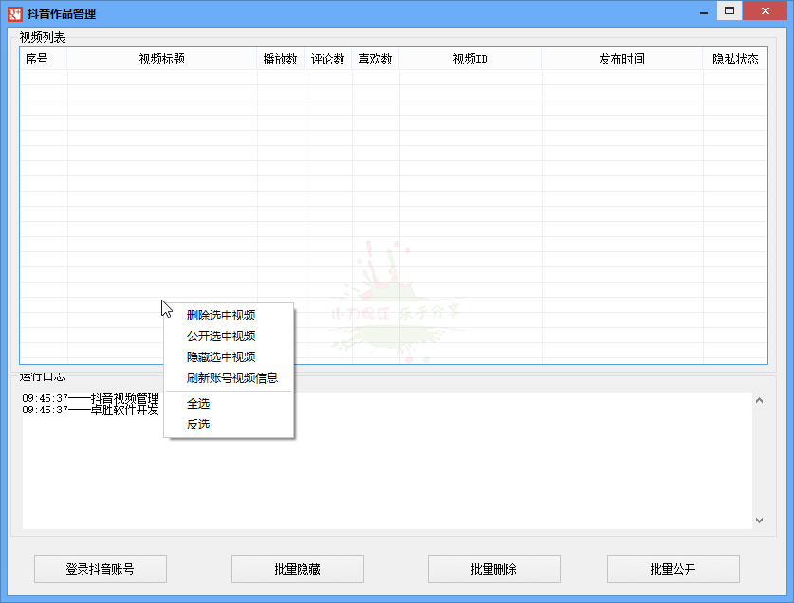The height and width of the screenshot is (603, 794).
Task: Click the 评论数 column header
Action: pos(327,59)
